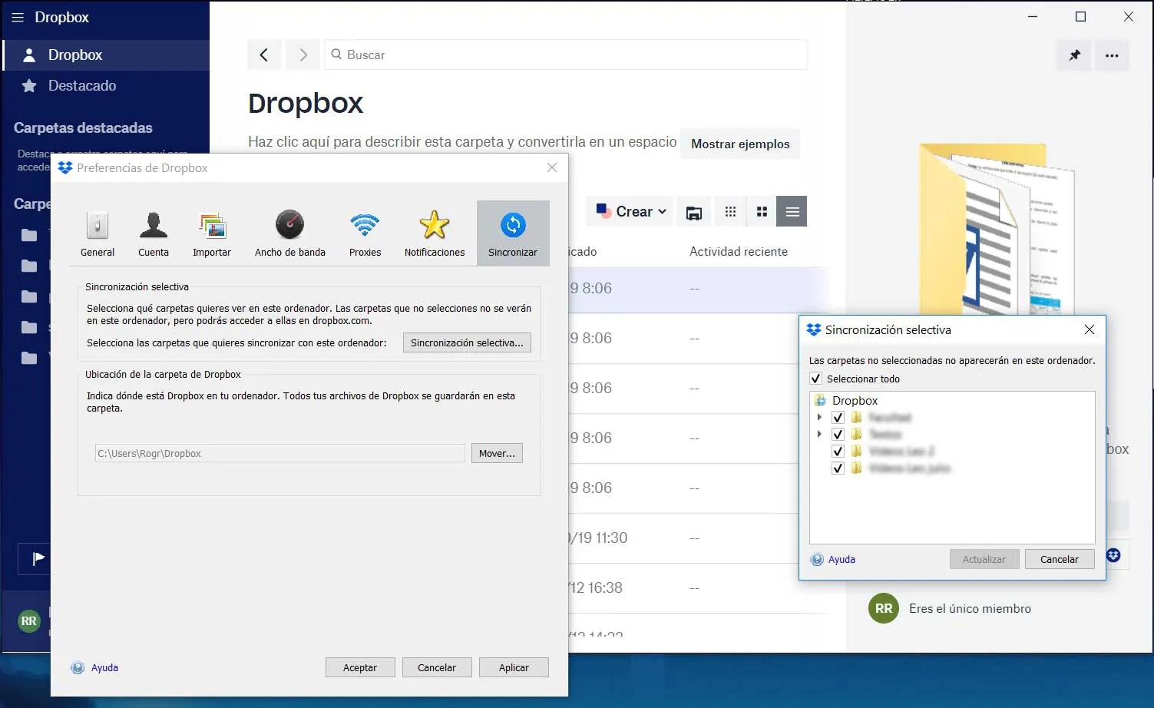Click the folder description placeholder text
Screen dimensions: 1154x708
tap(462, 142)
